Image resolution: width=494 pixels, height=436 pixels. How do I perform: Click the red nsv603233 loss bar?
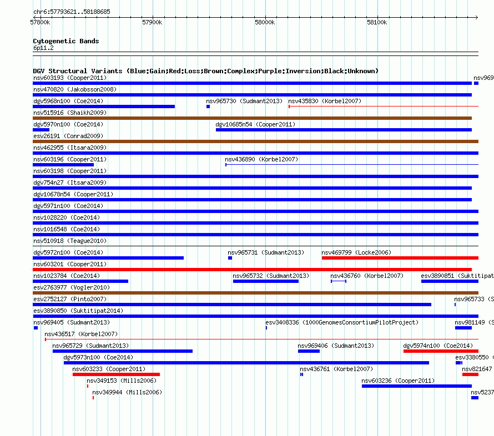coord(116,374)
